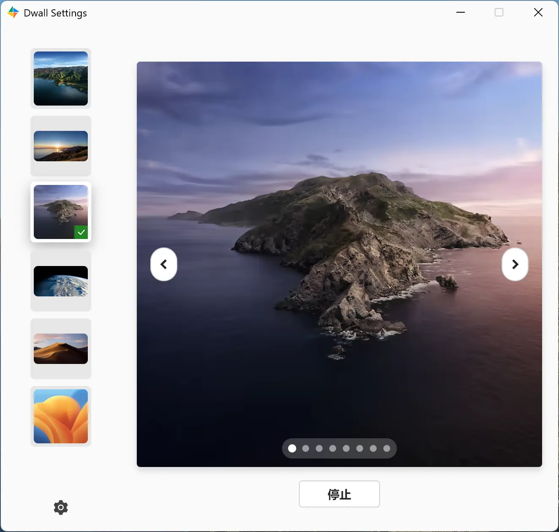
Task: Show next image with right chevron
Action: click(x=515, y=264)
